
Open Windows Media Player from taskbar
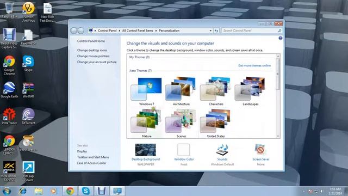53,191
